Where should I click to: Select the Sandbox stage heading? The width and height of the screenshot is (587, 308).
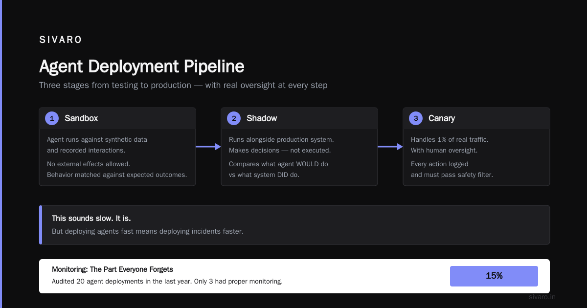tap(81, 118)
